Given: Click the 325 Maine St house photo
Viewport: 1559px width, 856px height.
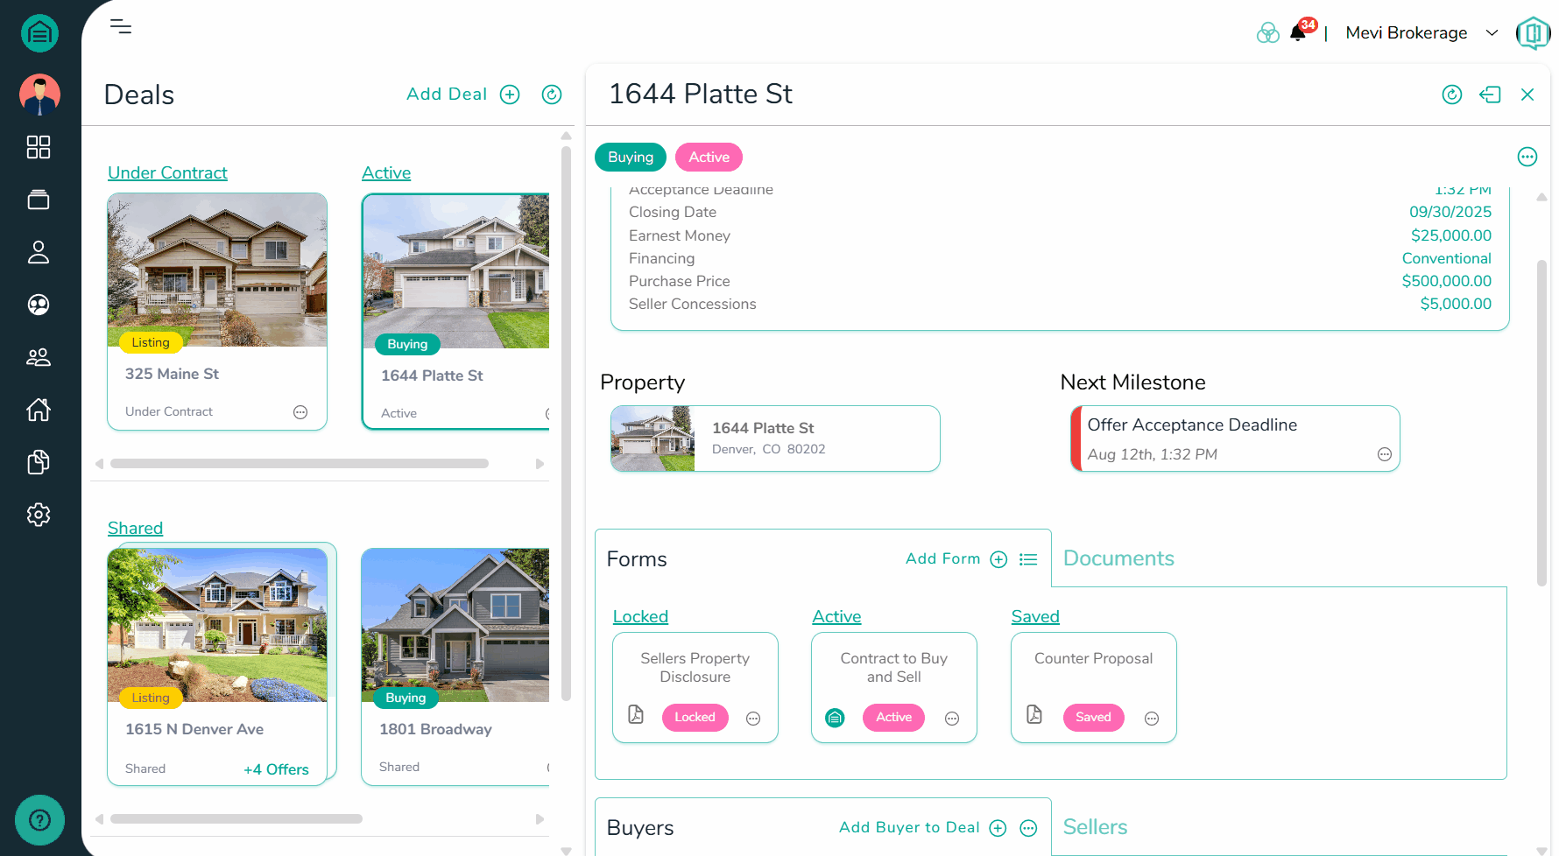Looking at the screenshot, I should point(217,270).
